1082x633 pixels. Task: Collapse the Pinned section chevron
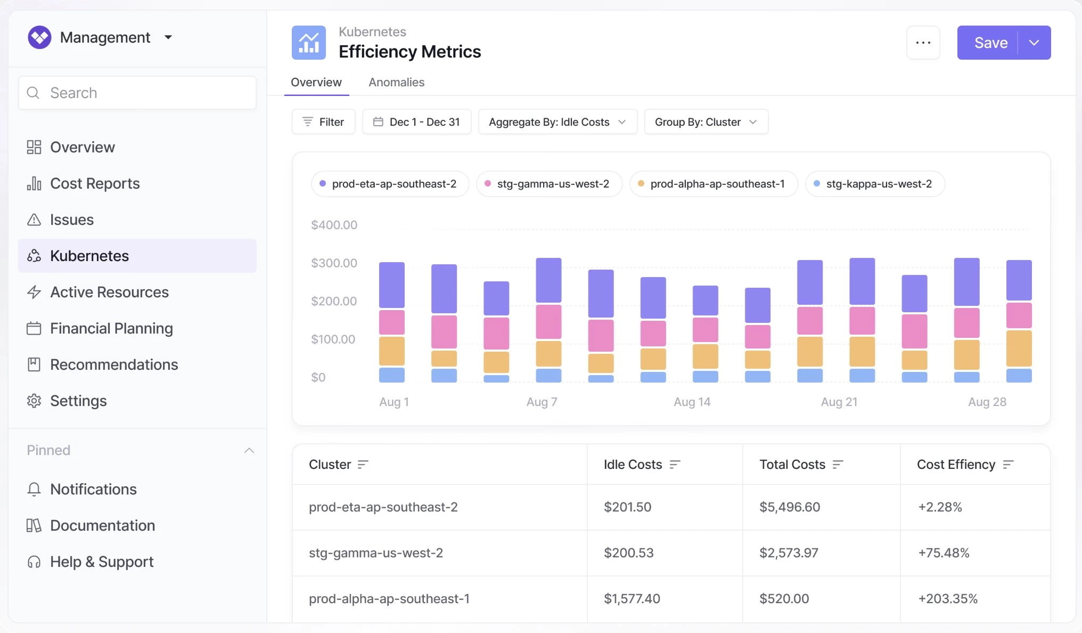249,450
